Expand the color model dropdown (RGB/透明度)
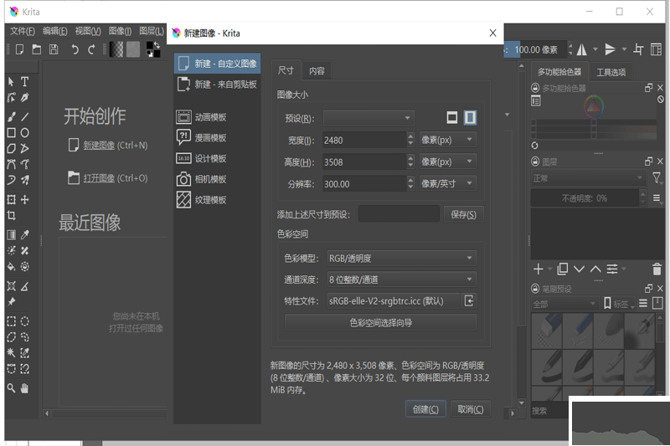The image size is (670, 446). pyautogui.click(x=401, y=259)
